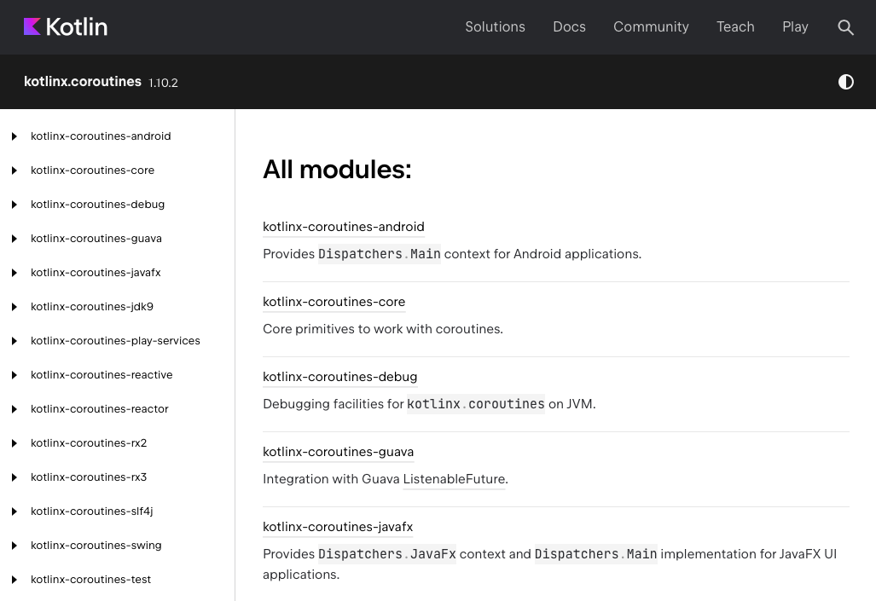Expand the kotlinx-coroutines-rx3 arrow

[15, 477]
